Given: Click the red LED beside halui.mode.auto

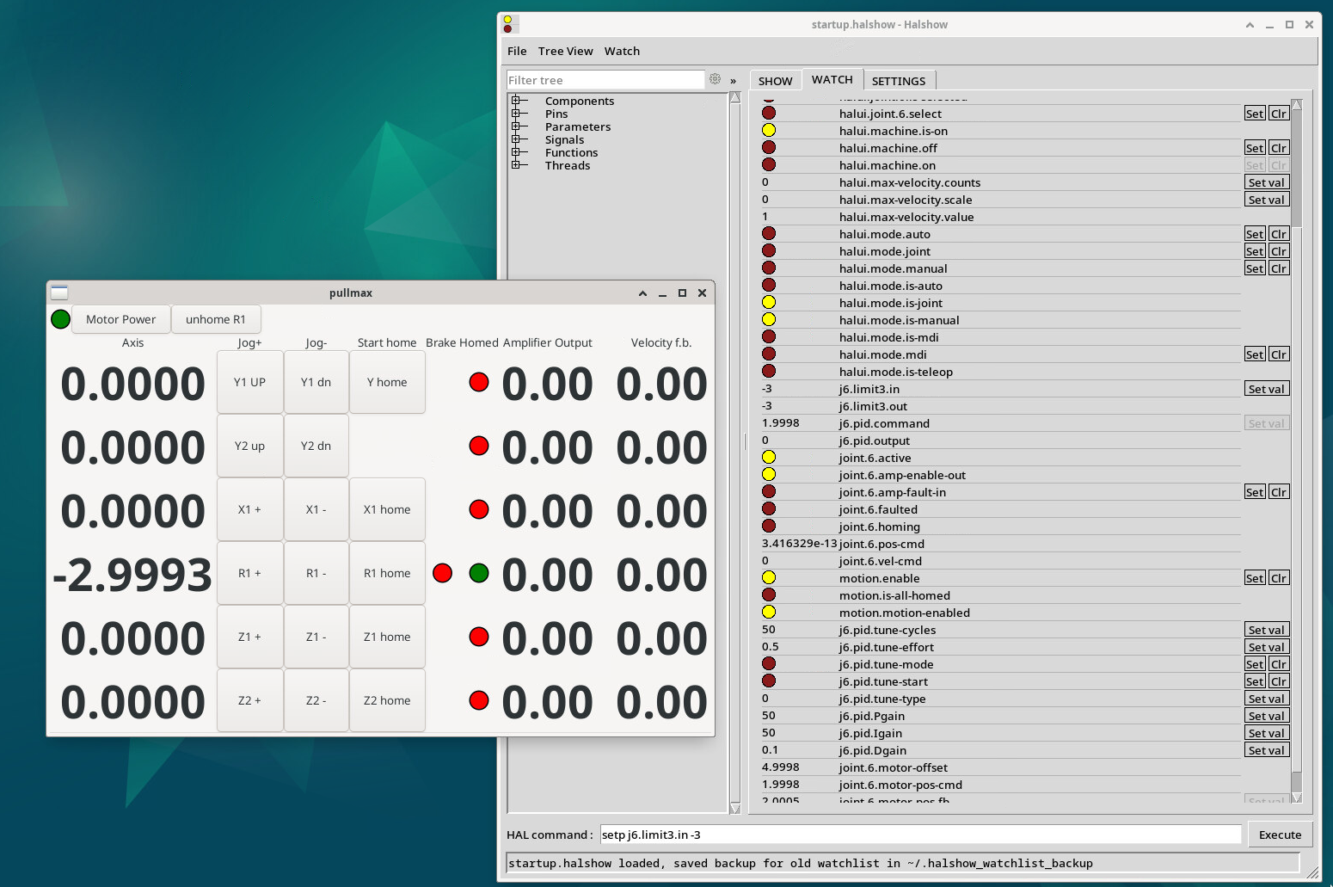Looking at the screenshot, I should tap(769, 234).
